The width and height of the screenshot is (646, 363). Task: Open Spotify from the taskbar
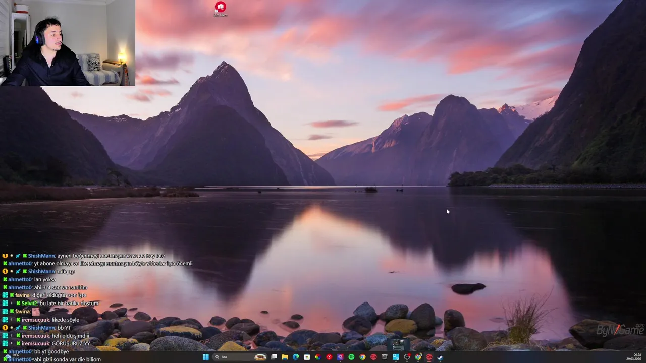351,357
